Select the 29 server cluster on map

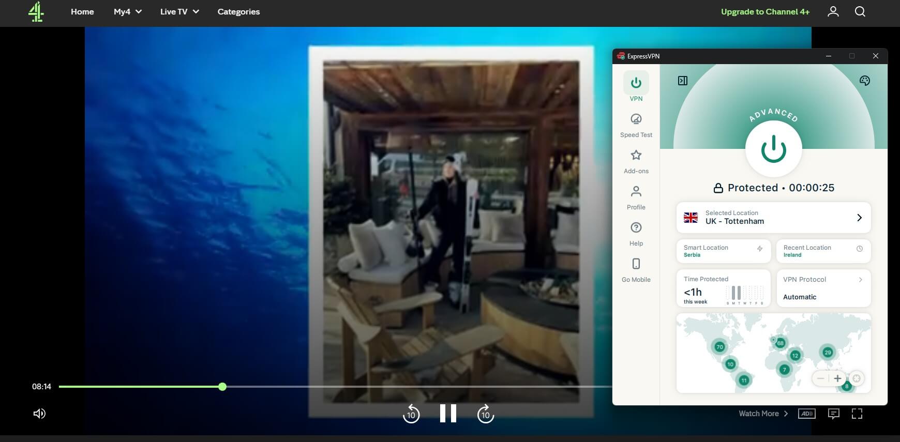tap(828, 353)
